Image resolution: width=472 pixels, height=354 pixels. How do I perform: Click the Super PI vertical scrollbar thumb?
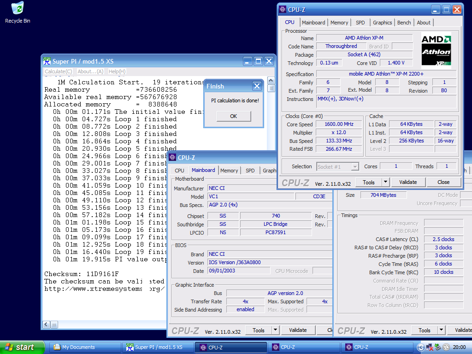coord(271,88)
